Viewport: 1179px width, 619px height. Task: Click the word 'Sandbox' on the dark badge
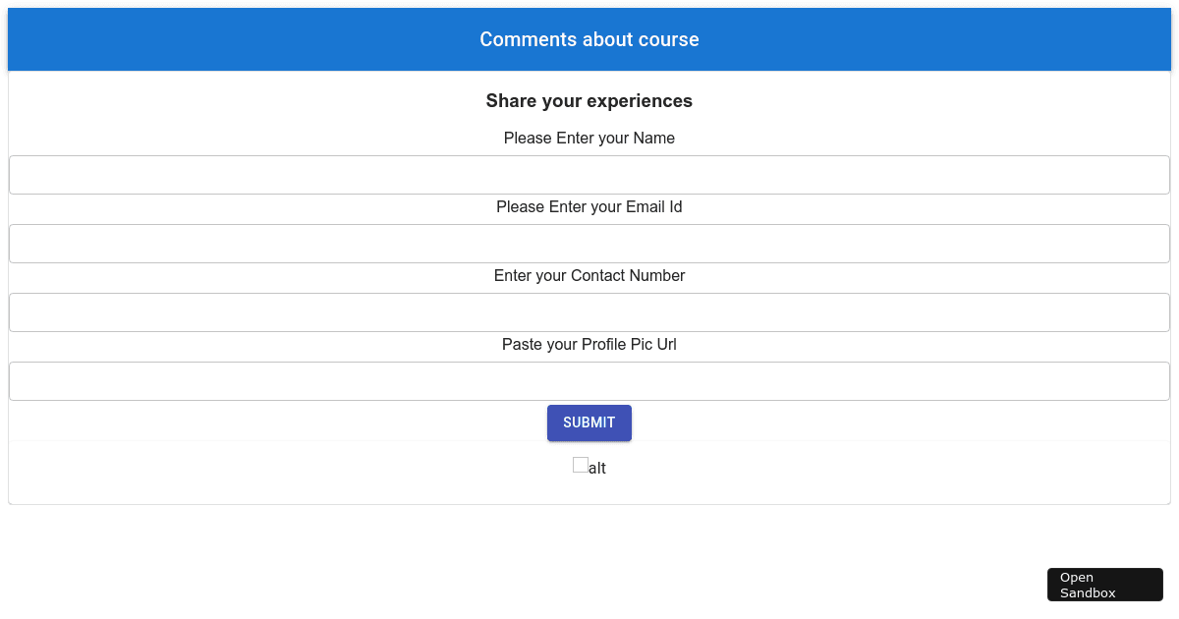(x=1088, y=592)
